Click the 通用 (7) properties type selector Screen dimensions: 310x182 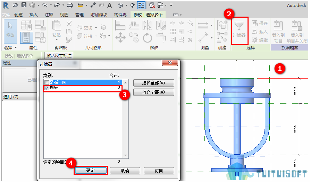[20, 97]
